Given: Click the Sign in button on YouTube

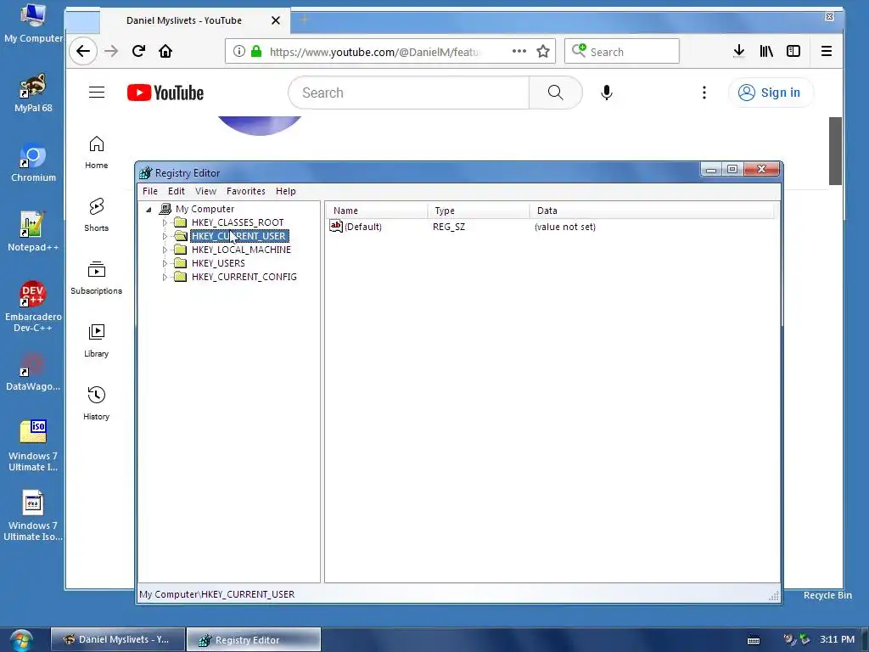Looking at the screenshot, I should [x=771, y=93].
